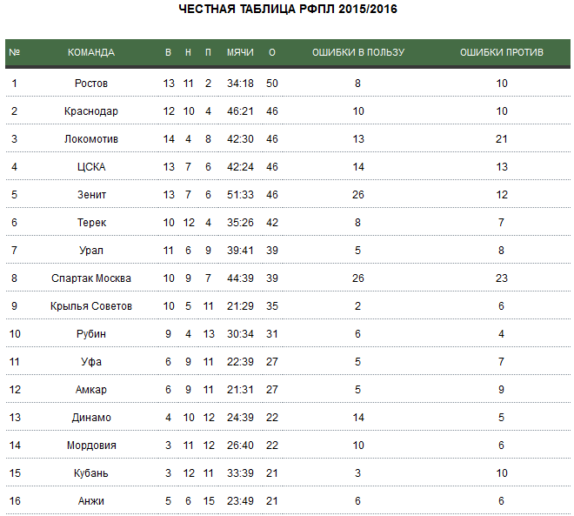Click the ОШИБКИ ПРОТИВ column header
Image resolution: width=574 pixels, height=516 pixels.
[502, 52]
